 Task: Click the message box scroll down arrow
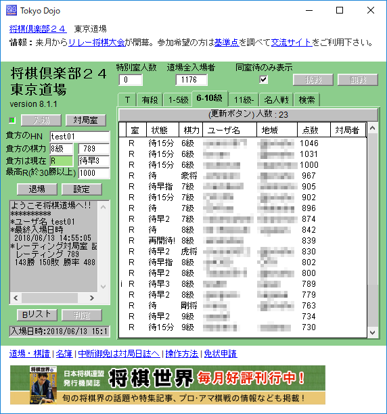pyautogui.click(x=104, y=287)
